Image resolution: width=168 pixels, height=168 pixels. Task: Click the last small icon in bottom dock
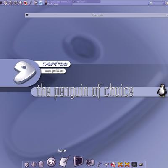coord(141,165)
